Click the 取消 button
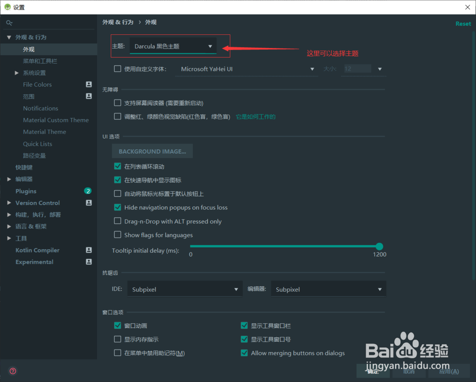476x382 pixels. point(409,371)
